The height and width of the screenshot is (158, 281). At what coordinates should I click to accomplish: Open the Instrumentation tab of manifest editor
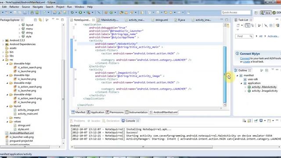[x=137, y=112]
